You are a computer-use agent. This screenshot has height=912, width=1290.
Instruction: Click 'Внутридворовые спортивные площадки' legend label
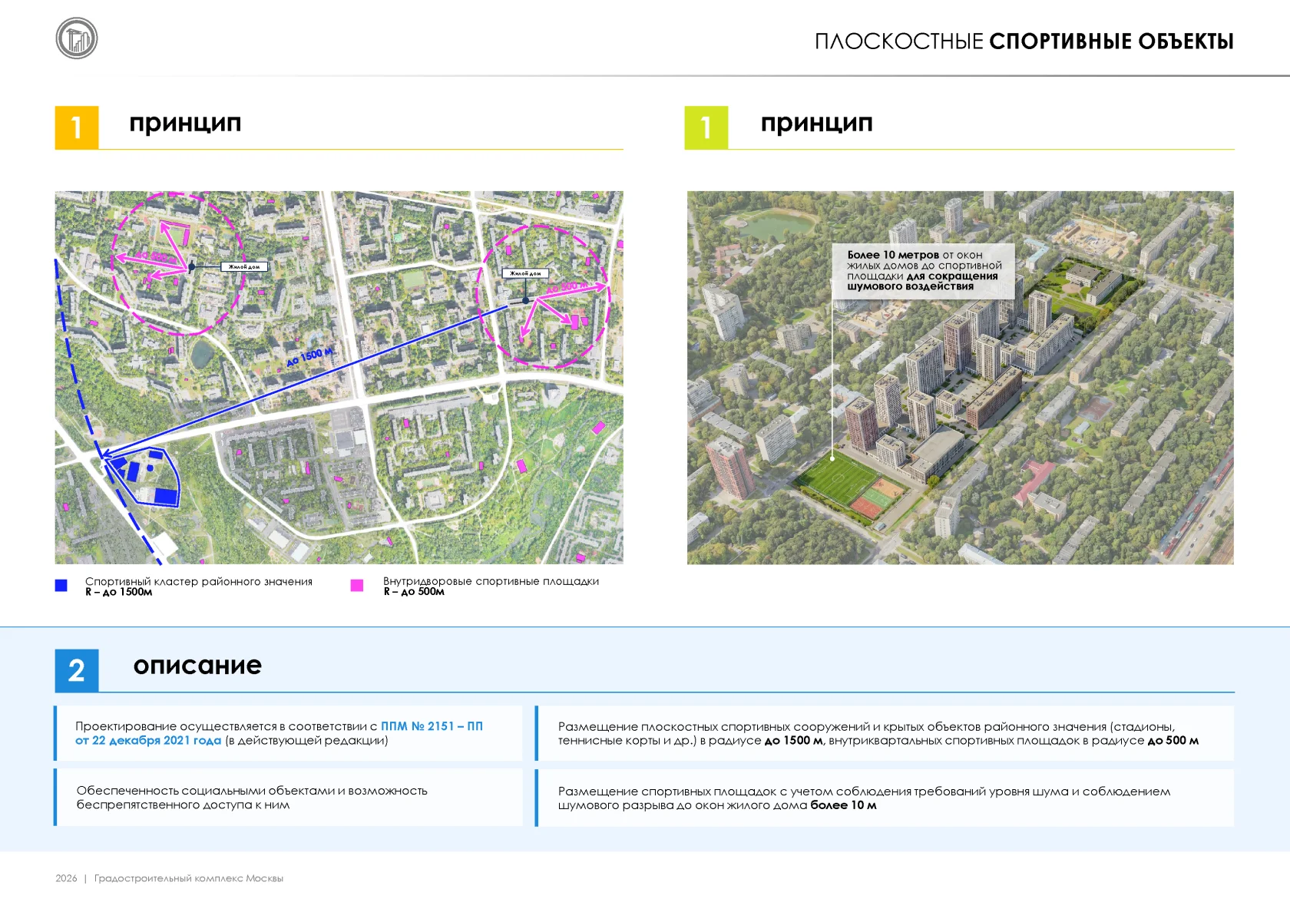tap(491, 581)
